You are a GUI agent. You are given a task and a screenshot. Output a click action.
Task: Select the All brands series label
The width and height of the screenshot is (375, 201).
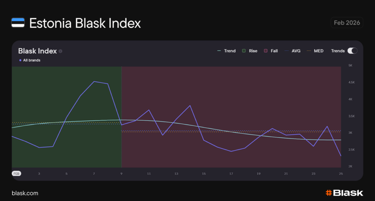click(31, 60)
